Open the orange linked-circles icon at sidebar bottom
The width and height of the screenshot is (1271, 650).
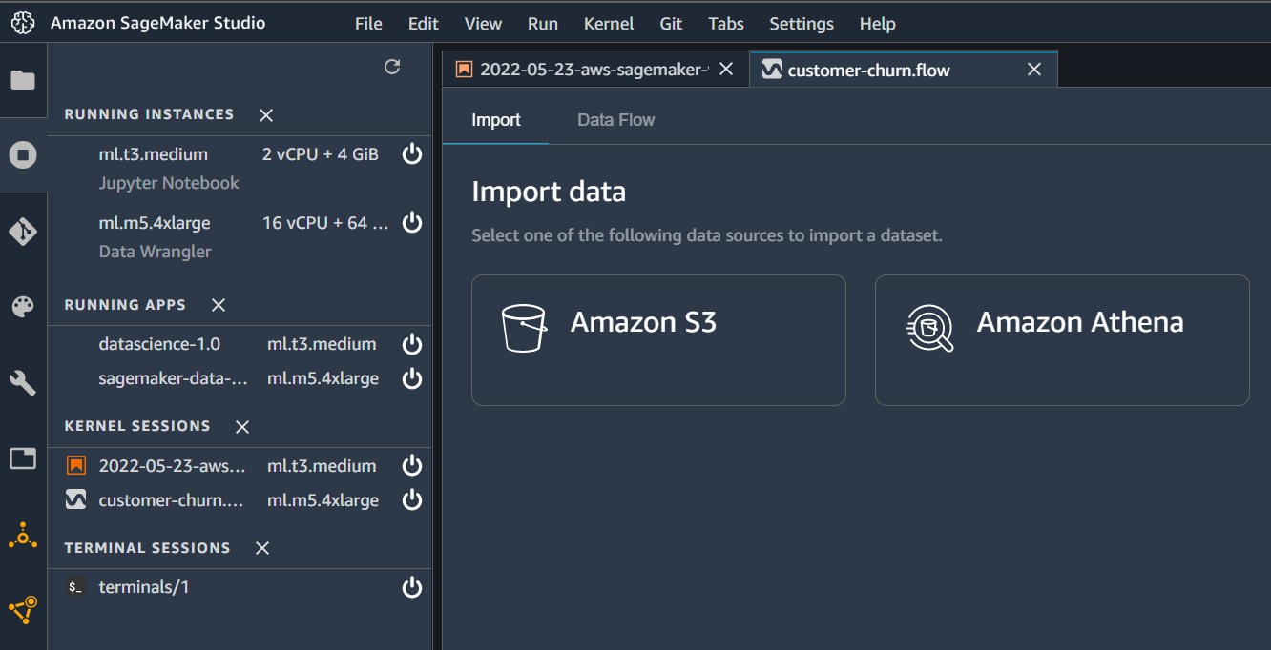click(23, 609)
